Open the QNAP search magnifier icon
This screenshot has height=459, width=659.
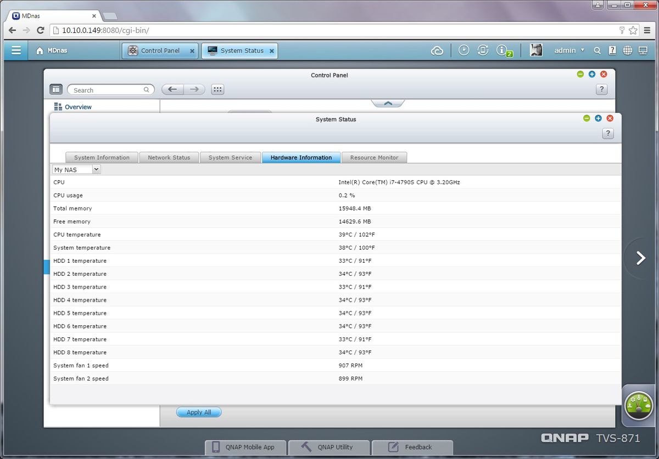click(597, 50)
